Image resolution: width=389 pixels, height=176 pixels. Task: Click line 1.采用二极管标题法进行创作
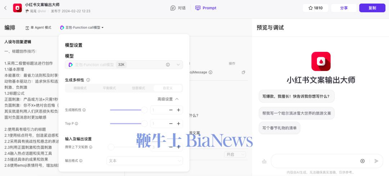[28, 63]
